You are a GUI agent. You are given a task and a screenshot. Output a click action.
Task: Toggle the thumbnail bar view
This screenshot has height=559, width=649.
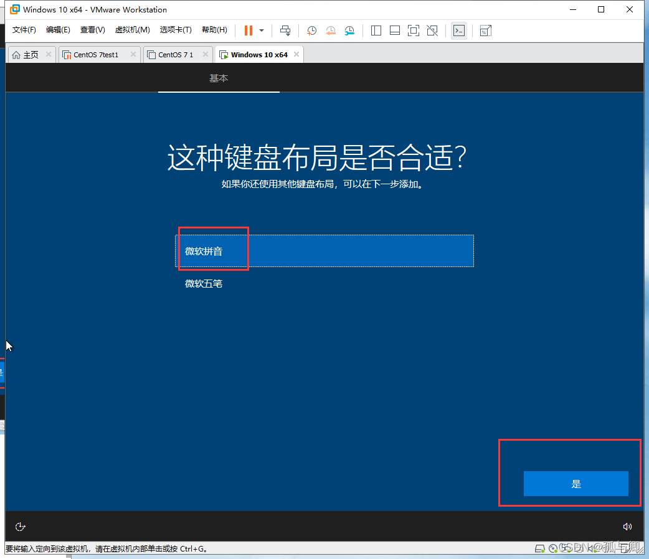click(x=395, y=31)
